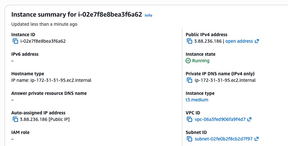Viewport: 288px width, 146px height.
Task: Click the open address link
Action: pyautogui.click(x=239, y=41)
